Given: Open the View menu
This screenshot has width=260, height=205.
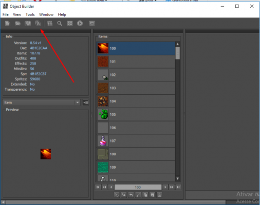Looking at the screenshot, I should 17,14.
